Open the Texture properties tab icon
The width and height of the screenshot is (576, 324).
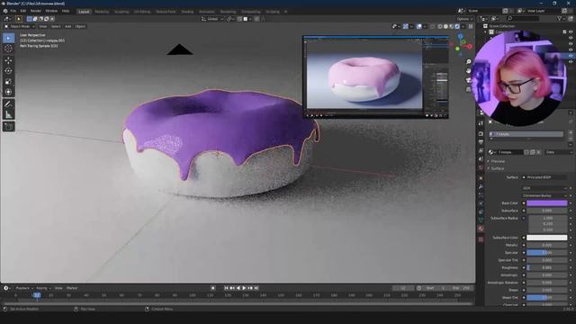[481, 239]
